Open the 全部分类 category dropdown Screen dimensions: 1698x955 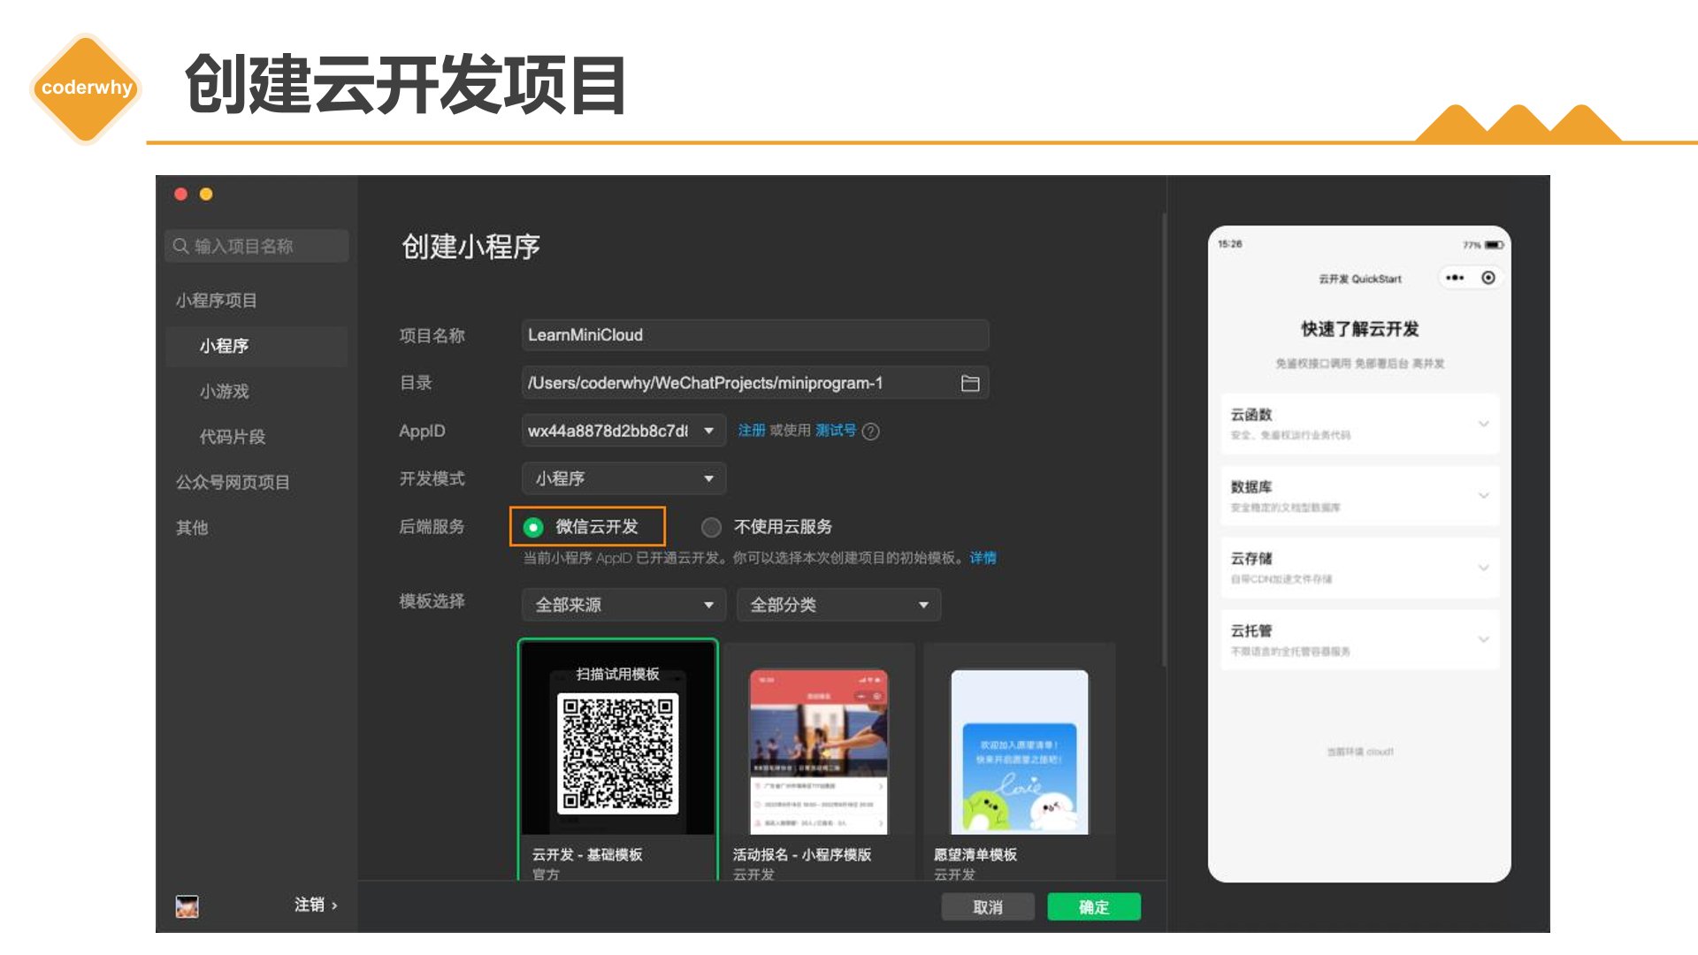838,605
